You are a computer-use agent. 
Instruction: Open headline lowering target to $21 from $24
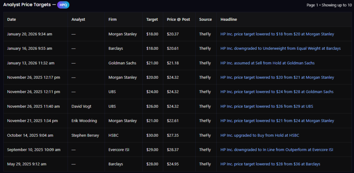(277, 121)
